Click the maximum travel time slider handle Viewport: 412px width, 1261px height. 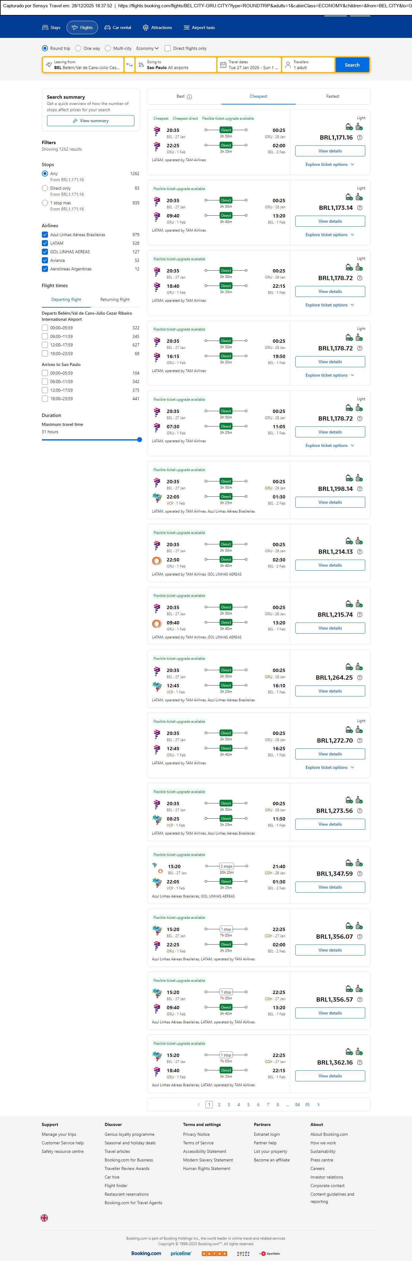pyautogui.click(x=140, y=440)
